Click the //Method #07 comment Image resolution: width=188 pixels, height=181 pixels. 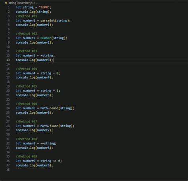coord(26,121)
